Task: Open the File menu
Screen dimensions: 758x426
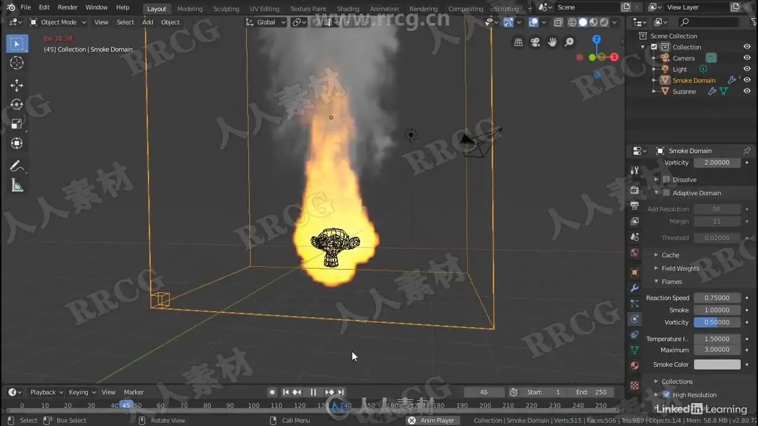Action: (25, 7)
